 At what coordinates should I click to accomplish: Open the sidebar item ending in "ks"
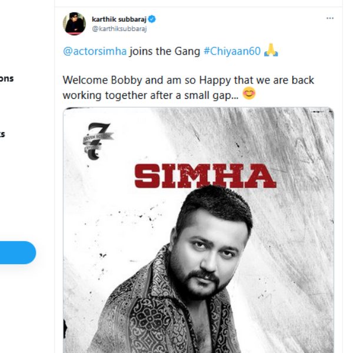click(x=2, y=134)
